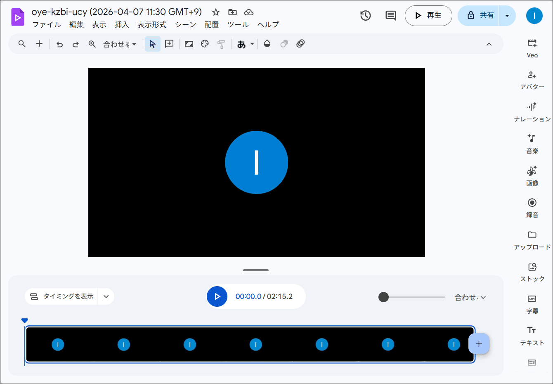Click the total duration 02:15.2
553x384 pixels.
pos(280,296)
